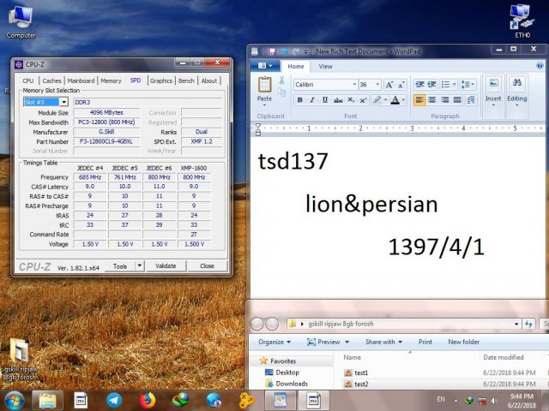Screen dimensions: 549x411
Task: Click the Decrease indent icon
Action: pyautogui.click(x=419, y=85)
